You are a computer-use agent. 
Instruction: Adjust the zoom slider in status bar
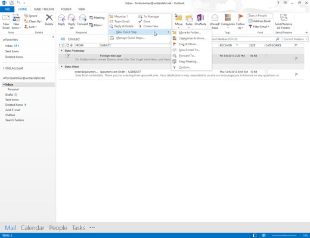point(284,236)
